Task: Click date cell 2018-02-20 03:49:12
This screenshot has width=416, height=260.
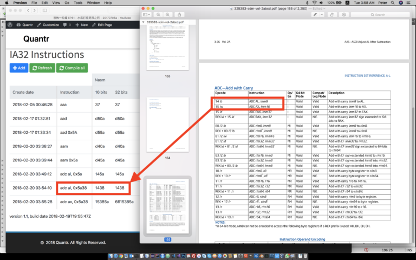Action: (x=32, y=174)
